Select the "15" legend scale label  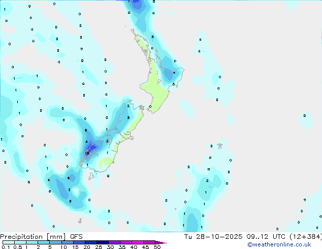tap(75, 247)
